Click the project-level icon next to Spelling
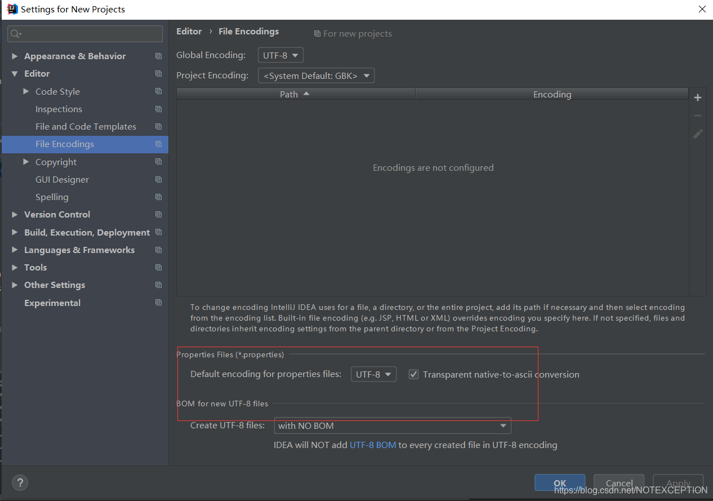Viewport: 713px width, 501px height. (x=158, y=197)
